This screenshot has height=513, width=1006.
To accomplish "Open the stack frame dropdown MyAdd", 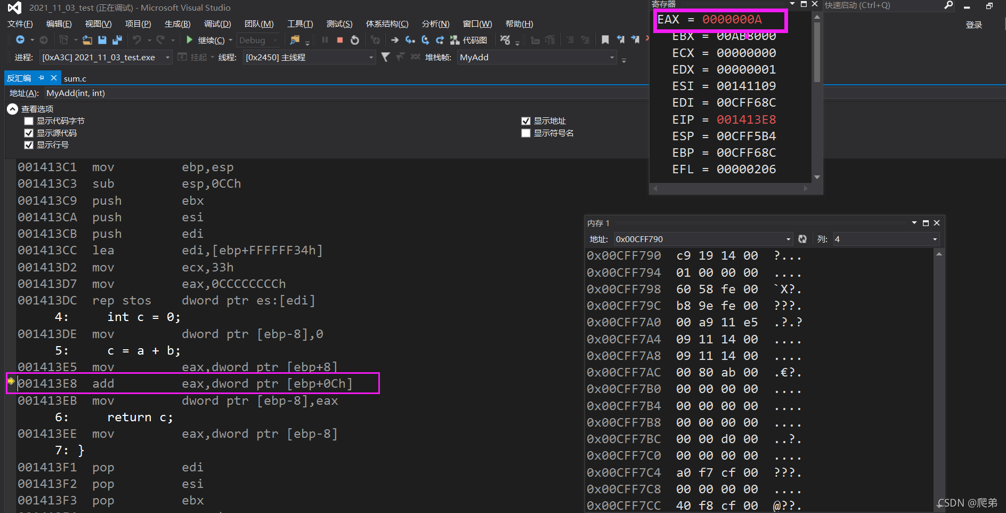I will [537, 57].
